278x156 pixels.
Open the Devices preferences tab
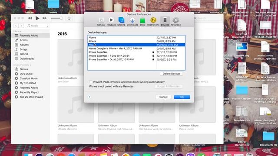[x=165, y=22]
